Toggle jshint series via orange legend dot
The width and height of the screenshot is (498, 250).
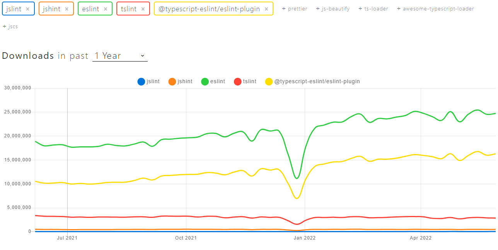[x=172, y=81]
